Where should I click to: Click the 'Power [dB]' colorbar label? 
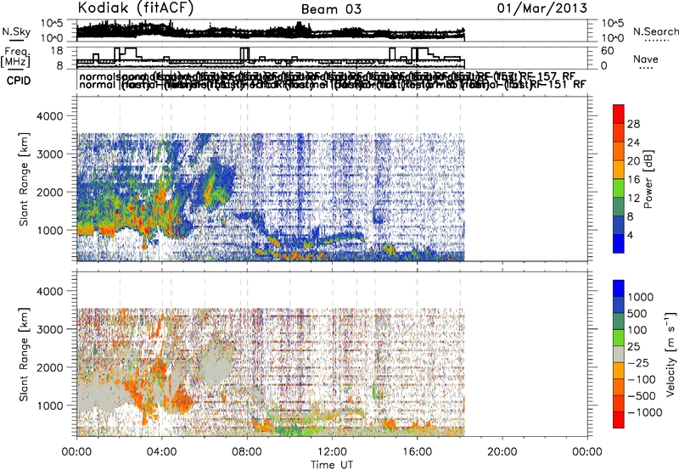648,179
